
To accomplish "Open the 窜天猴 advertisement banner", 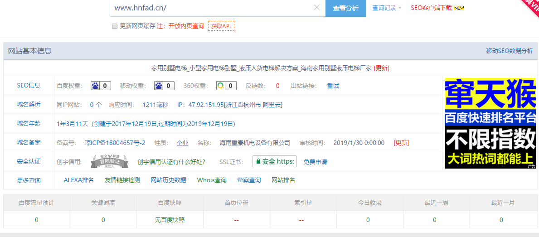I will [x=490, y=123].
